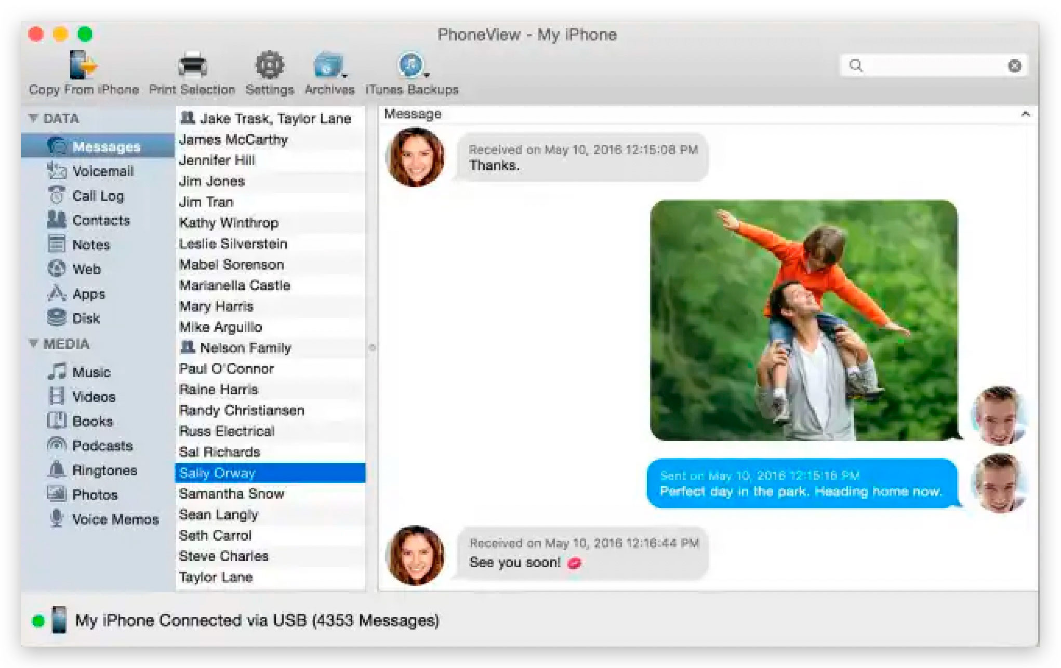Click the Message column sort chevron

1025,114
